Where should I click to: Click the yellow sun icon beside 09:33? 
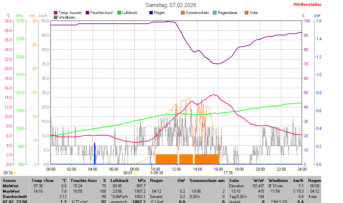pos(15,173)
